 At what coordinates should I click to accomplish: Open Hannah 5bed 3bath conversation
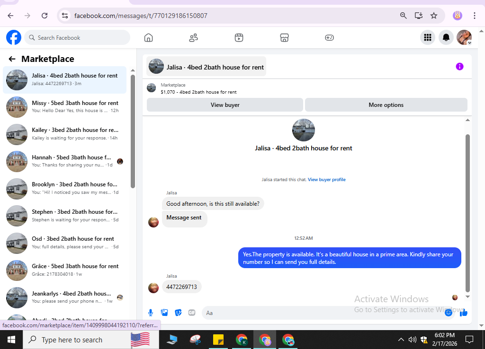click(64, 161)
